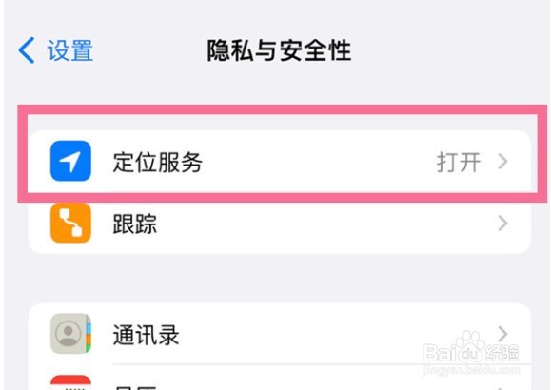This screenshot has width=551, height=390.
Task: Tap the blue location arrow icon
Action: 70,161
